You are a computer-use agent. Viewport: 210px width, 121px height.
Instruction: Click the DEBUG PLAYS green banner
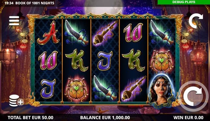pyautogui.click(x=184, y=2)
